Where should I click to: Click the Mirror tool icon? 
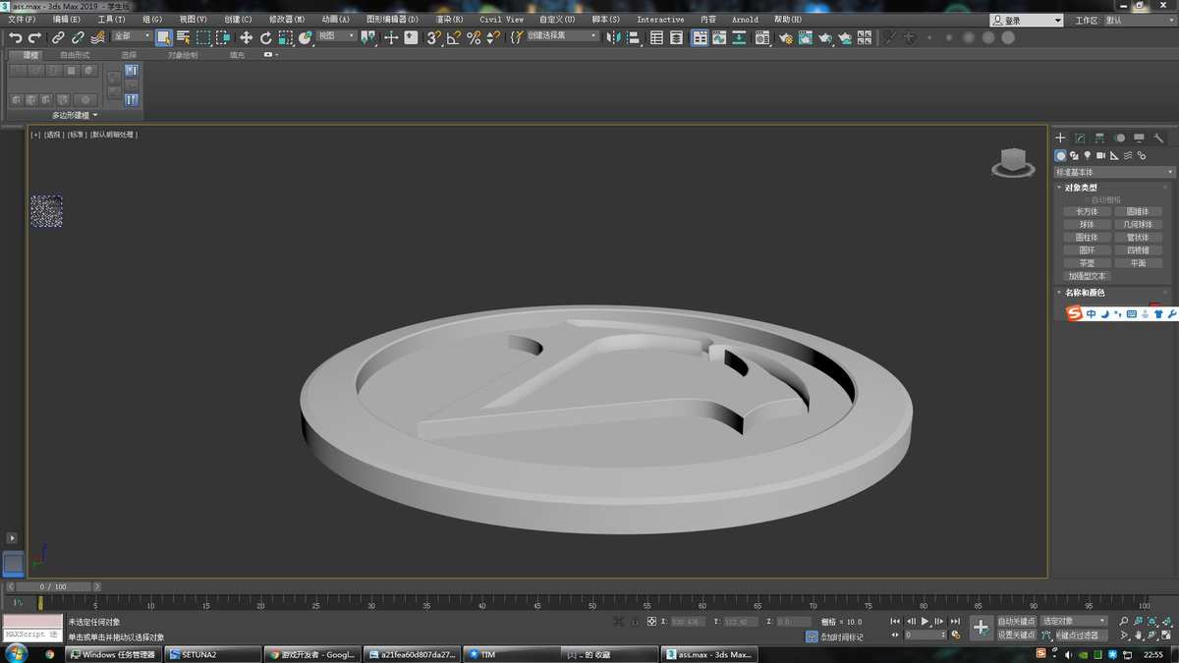[613, 37]
